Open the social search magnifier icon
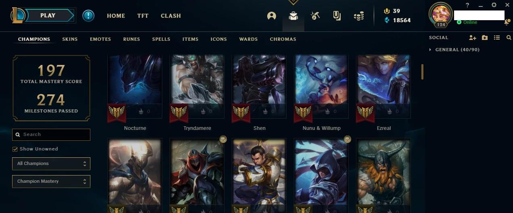This screenshot has width=513, height=213. 509,38
